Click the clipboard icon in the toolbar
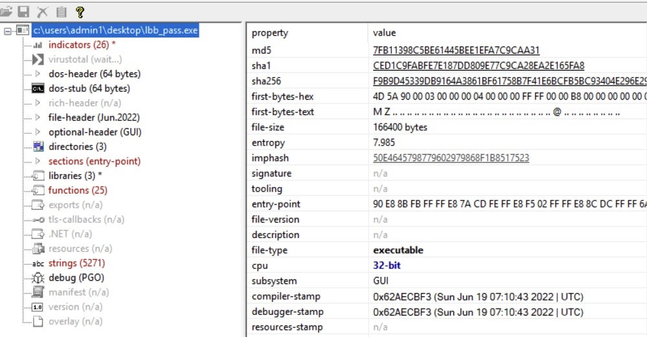The height and width of the screenshot is (337, 647). click(x=62, y=12)
